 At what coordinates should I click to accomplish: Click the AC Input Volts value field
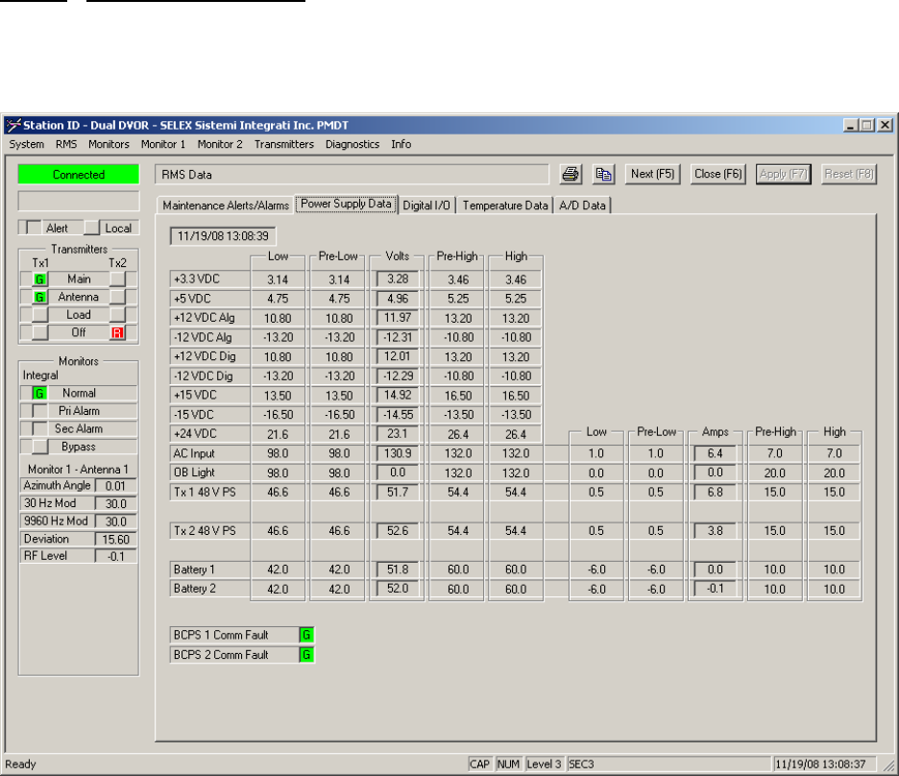tap(398, 453)
